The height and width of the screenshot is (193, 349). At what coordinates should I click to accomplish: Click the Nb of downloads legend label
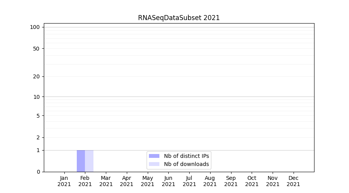[x=186, y=164]
